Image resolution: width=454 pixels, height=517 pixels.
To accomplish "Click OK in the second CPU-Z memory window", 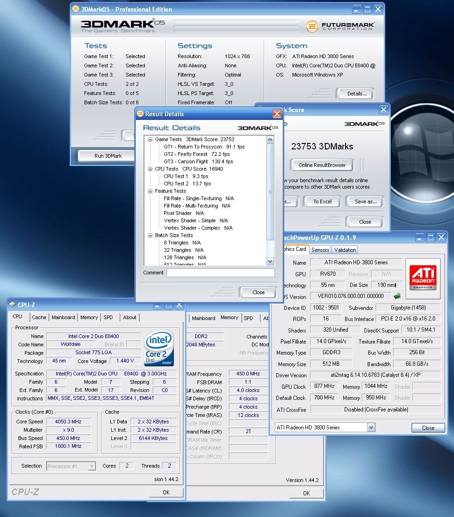I will coord(306,493).
